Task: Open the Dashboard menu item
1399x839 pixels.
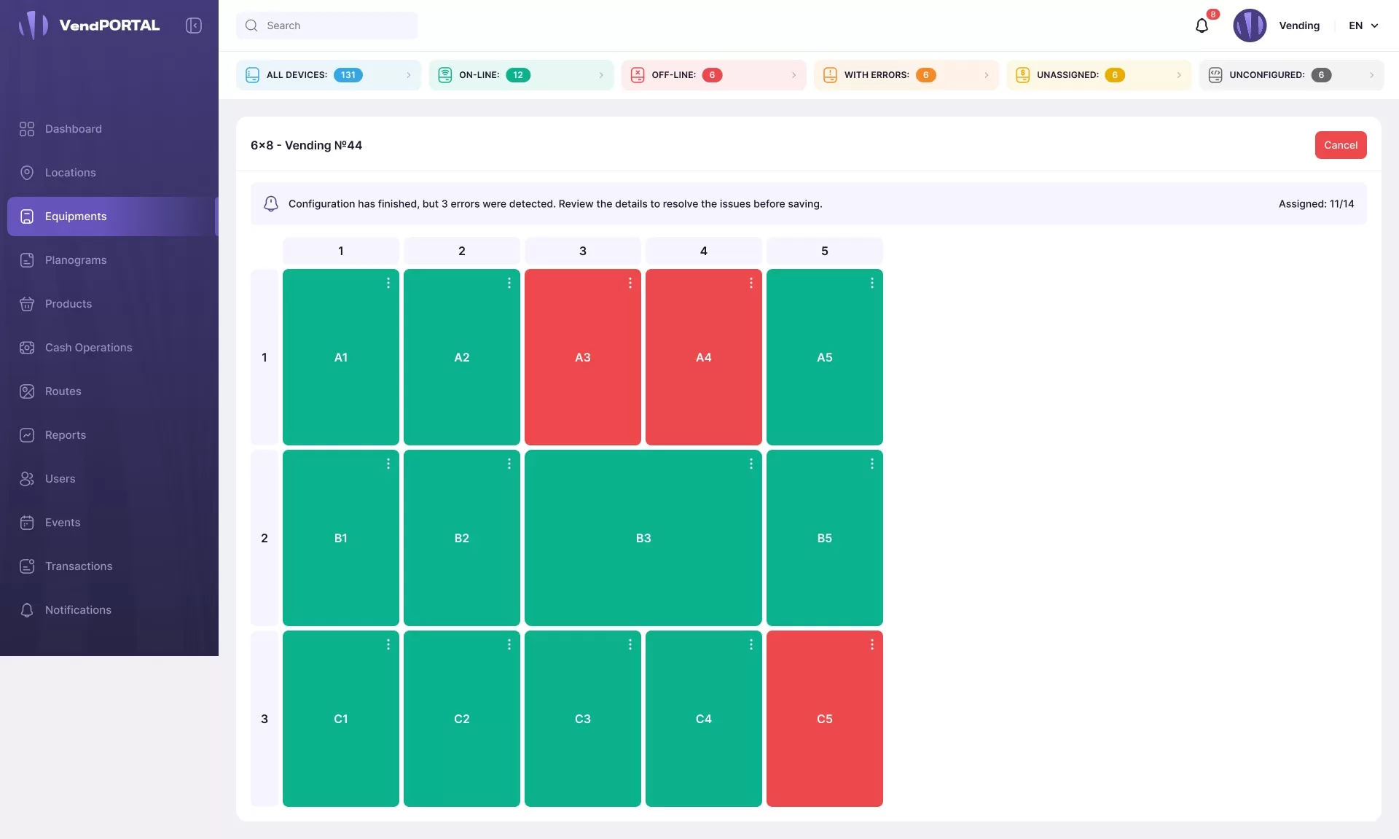Action: 73,129
